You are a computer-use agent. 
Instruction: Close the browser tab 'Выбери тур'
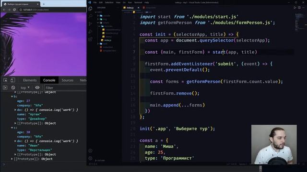[38, 4]
